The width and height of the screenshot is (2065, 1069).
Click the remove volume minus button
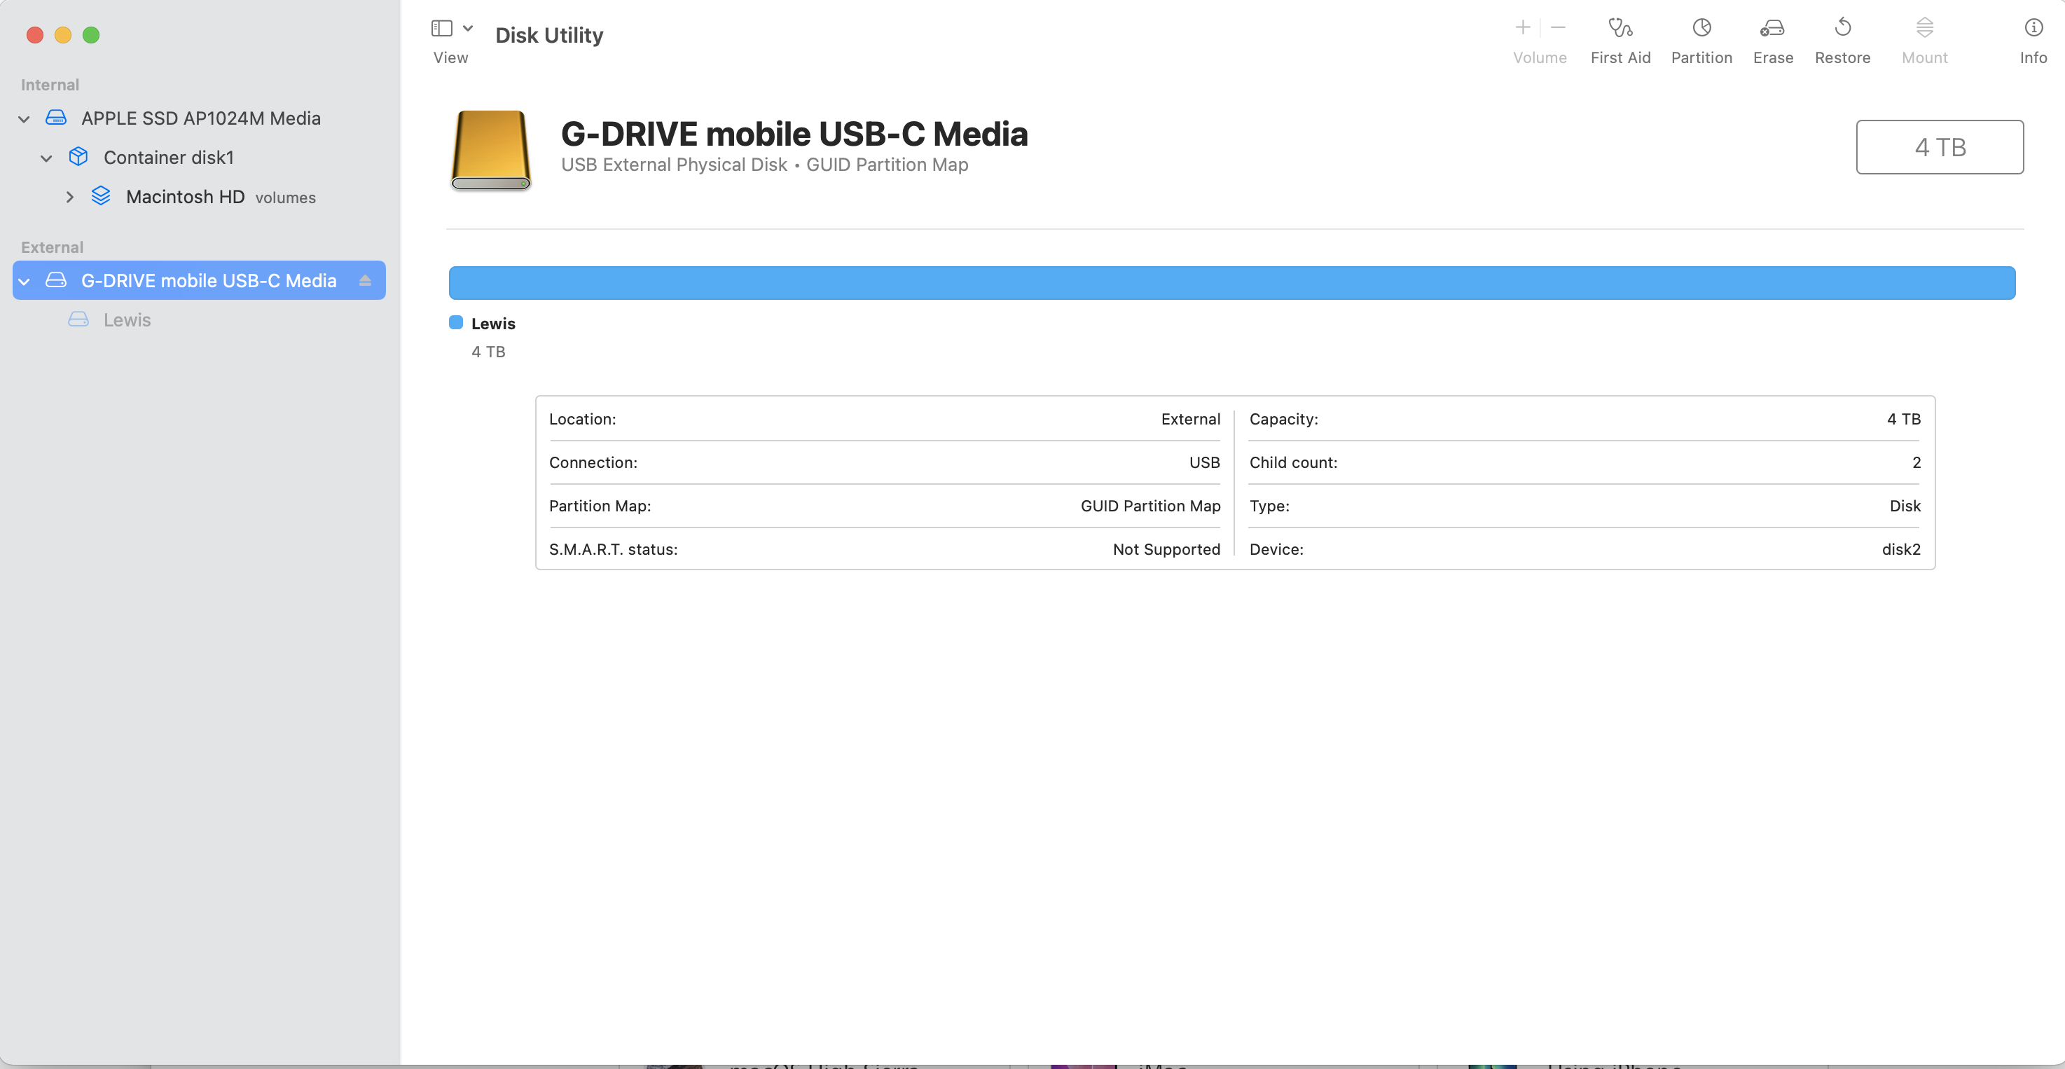[1558, 28]
